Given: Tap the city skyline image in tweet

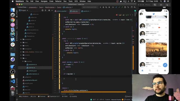Looking at the screenshot, I should (x=156, y=50).
